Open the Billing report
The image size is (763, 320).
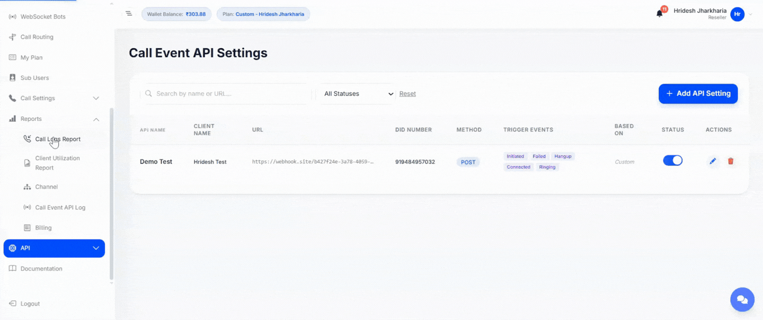point(43,228)
